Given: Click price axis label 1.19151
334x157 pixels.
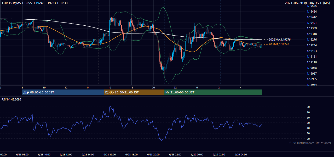Looking at the screenshot, I should (312, 57).
